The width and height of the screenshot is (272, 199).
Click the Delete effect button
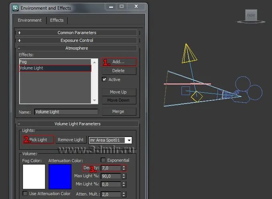point(119,71)
